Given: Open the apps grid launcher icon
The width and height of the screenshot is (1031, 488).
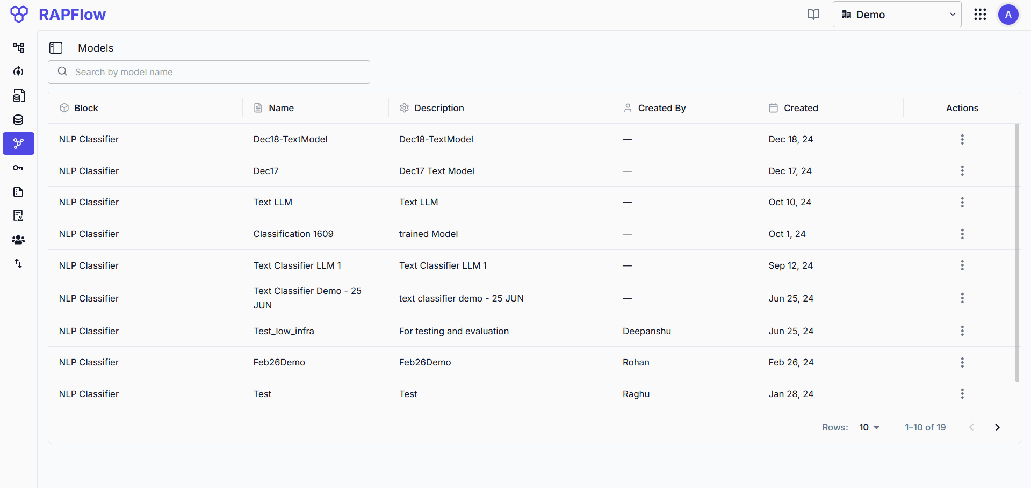Looking at the screenshot, I should [980, 15].
